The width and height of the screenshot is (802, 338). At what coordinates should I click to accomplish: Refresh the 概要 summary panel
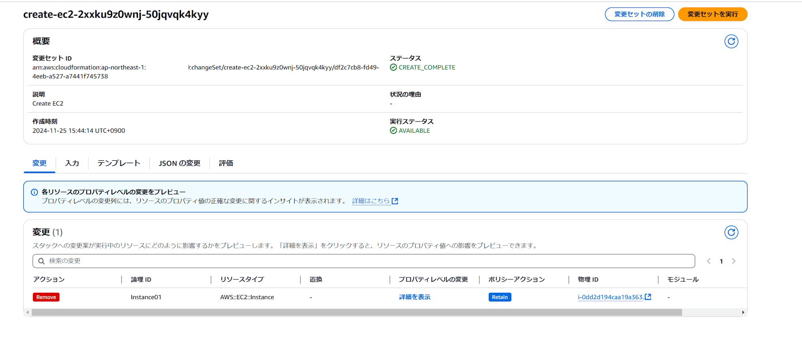click(x=731, y=41)
